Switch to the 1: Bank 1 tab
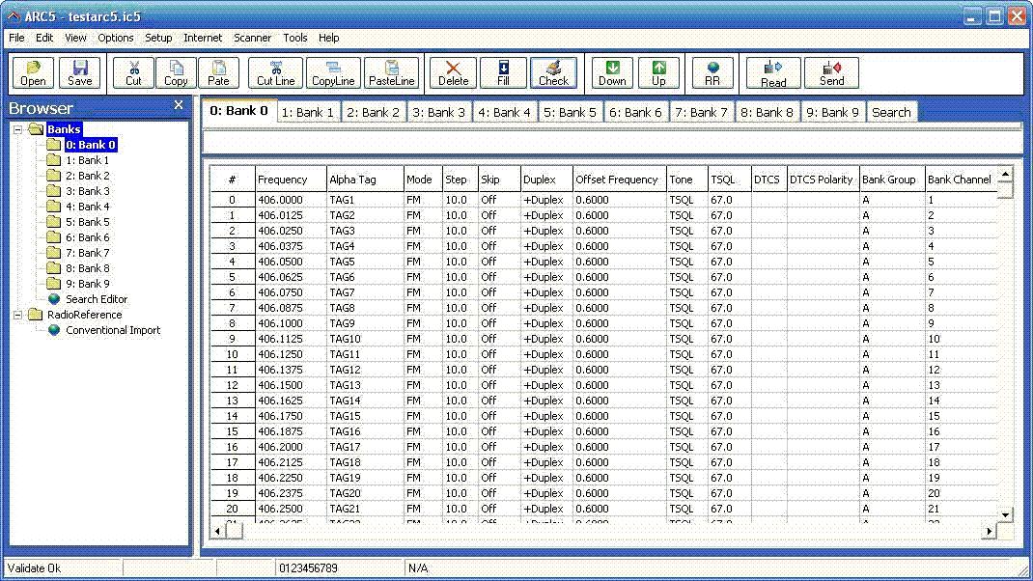 (308, 113)
